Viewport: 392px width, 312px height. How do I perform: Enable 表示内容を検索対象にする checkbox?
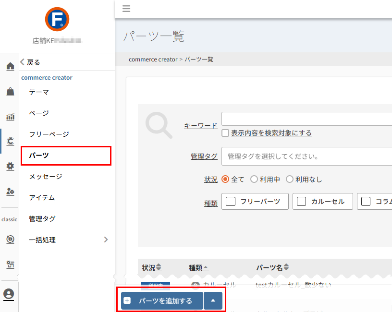(225, 133)
